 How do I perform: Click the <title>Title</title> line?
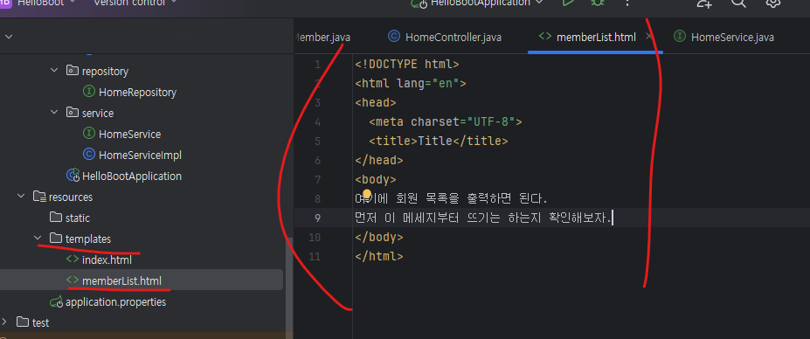tap(438, 141)
